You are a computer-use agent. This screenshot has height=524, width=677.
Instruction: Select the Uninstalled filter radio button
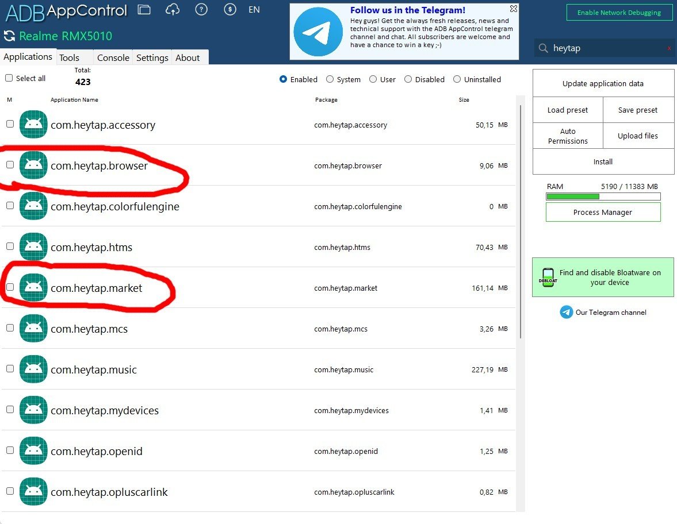coord(457,79)
